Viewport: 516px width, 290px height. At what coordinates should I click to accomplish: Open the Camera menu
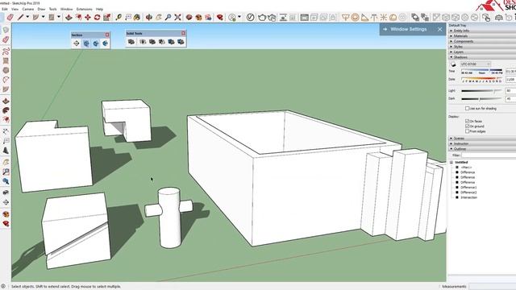click(28, 9)
